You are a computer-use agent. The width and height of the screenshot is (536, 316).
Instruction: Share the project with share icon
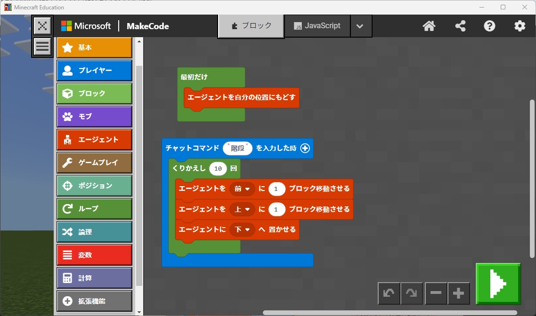pyautogui.click(x=460, y=26)
